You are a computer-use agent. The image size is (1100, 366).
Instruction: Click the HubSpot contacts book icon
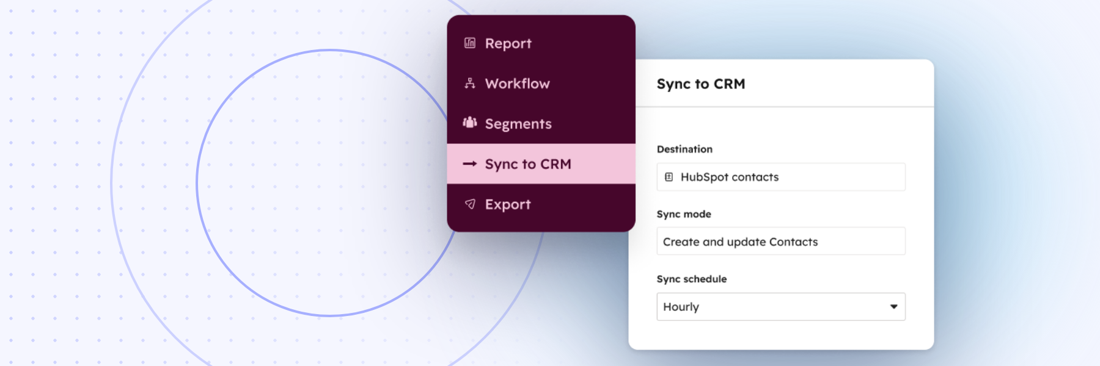669,177
